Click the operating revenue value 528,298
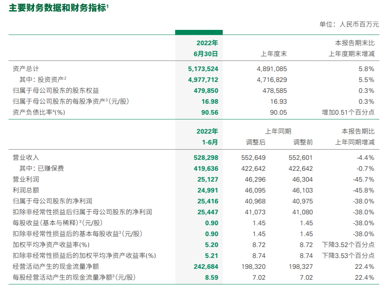 point(206,157)
